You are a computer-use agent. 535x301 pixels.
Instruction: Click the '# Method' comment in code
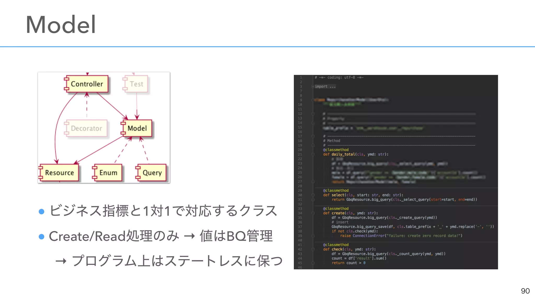click(x=332, y=141)
